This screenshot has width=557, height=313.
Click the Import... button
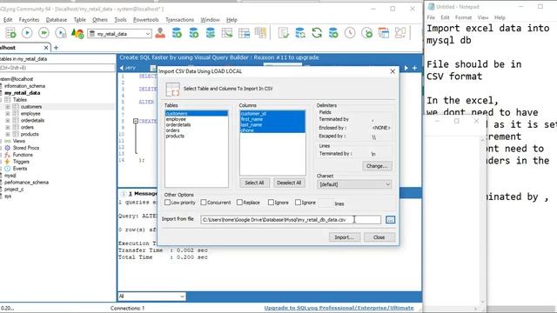(x=345, y=237)
